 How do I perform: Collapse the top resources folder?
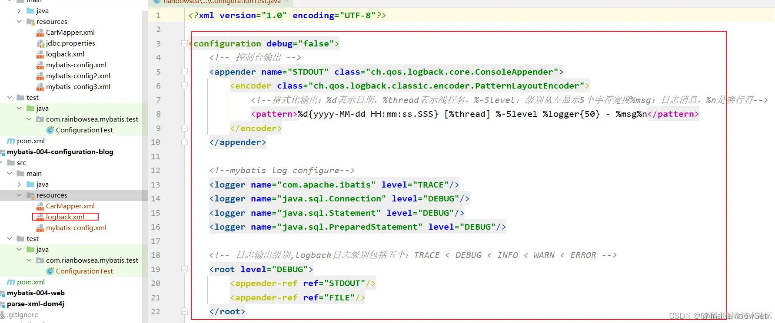pos(19,22)
